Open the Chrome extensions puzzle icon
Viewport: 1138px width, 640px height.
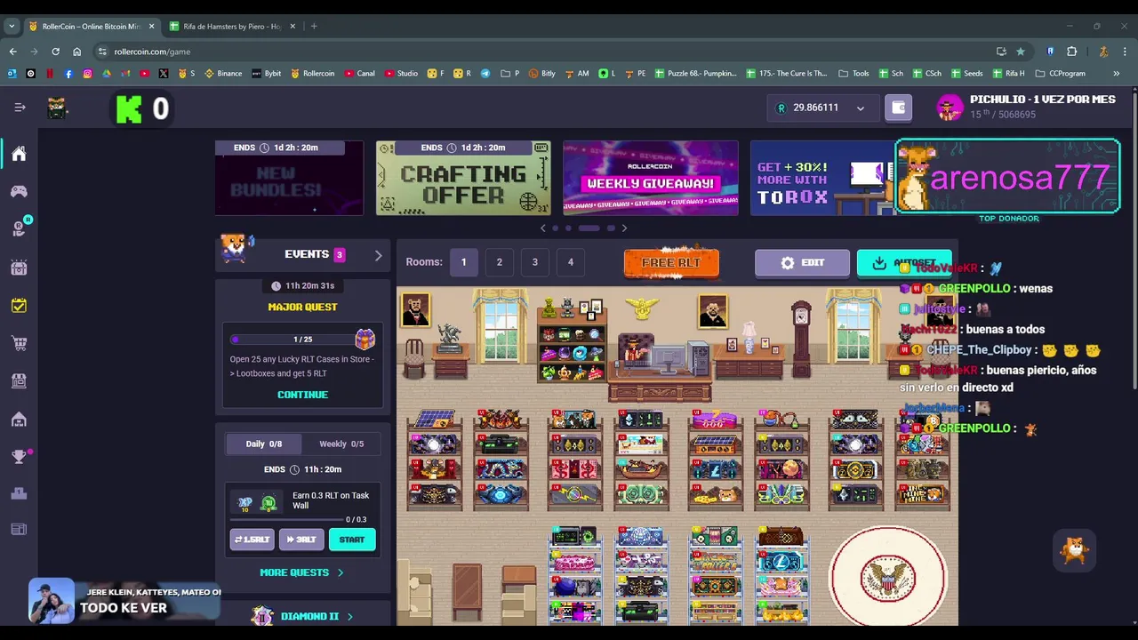(x=1071, y=52)
